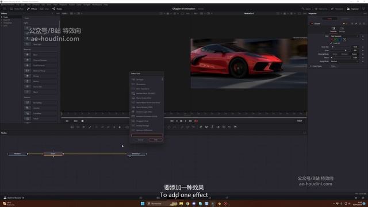Select the Ward material tool
This screenshot has height=207, width=368.
click(40, 92)
